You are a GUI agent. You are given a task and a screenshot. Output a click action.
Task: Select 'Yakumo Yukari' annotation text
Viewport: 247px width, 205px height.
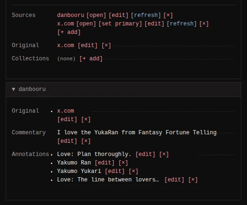[x=79, y=171]
